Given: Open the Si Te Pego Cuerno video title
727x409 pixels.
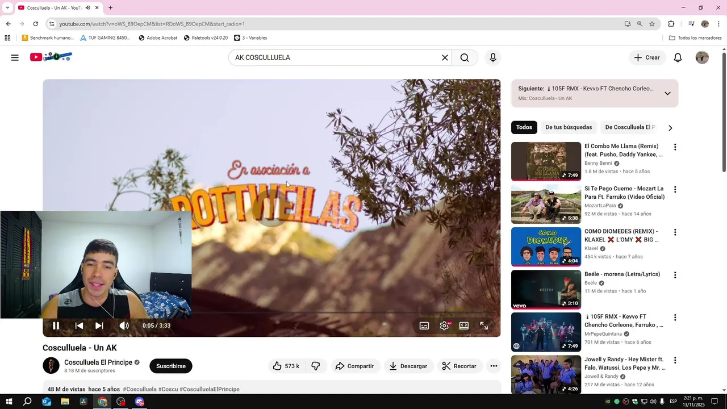Looking at the screenshot, I should (624, 193).
